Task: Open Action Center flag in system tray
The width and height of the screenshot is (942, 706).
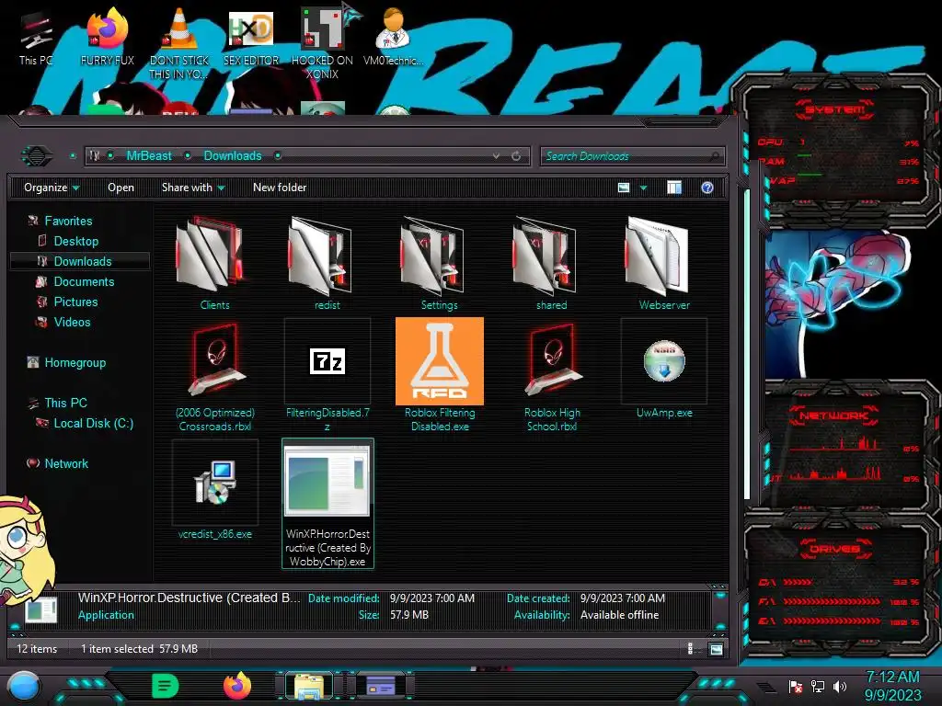Action: pos(796,687)
